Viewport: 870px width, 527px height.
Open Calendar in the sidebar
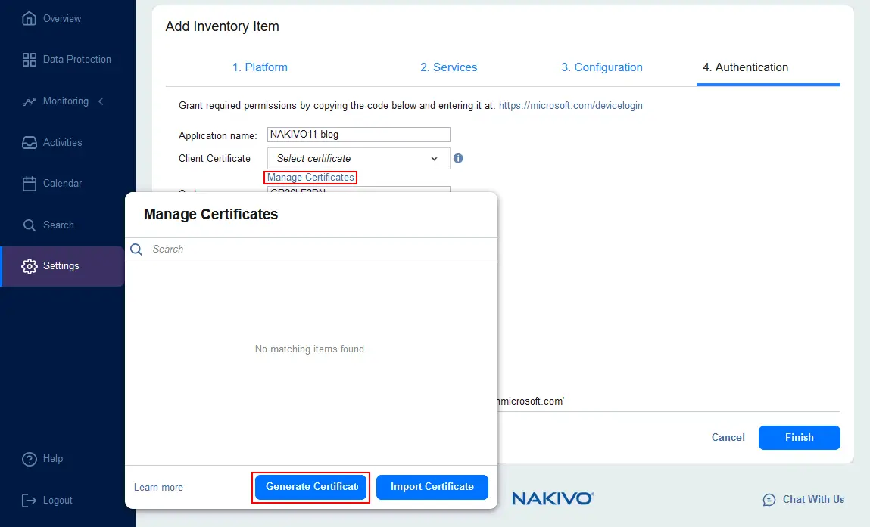(x=62, y=184)
